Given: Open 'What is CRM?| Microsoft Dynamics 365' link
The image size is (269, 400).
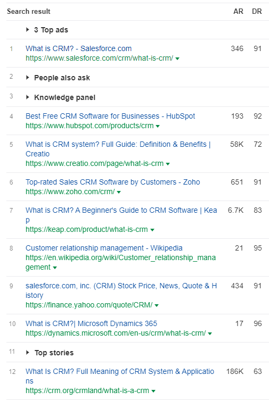Looking at the screenshot, I should tap(91, 323).
